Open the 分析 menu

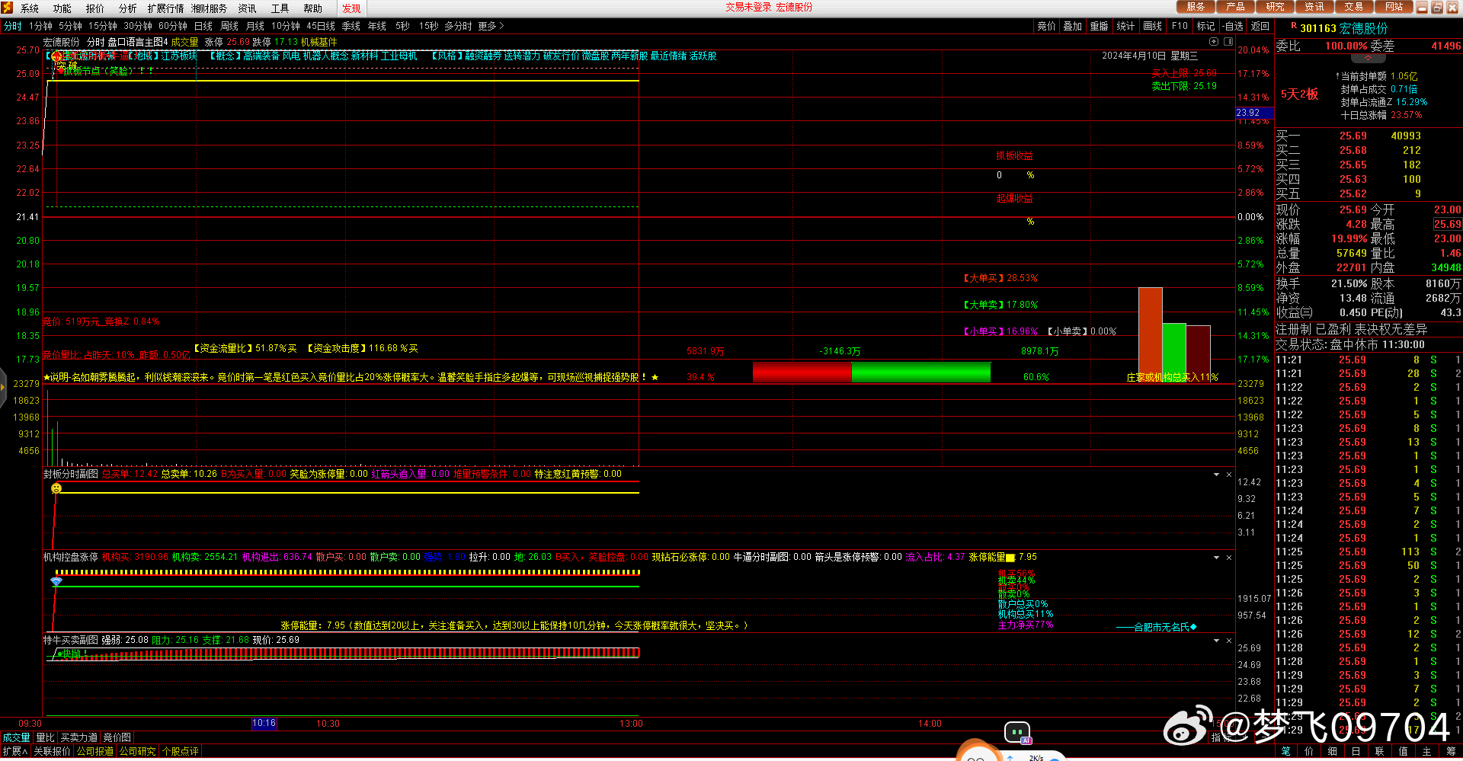click(128, 8)
